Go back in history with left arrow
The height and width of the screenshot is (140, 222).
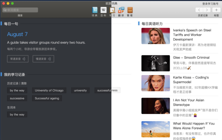pyautogui.click(x=199, y=10)
